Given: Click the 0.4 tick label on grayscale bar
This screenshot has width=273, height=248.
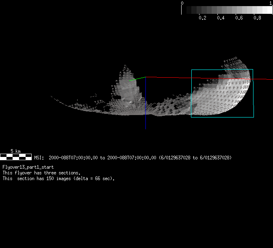Looking at the screenshot, I should 221,18.
